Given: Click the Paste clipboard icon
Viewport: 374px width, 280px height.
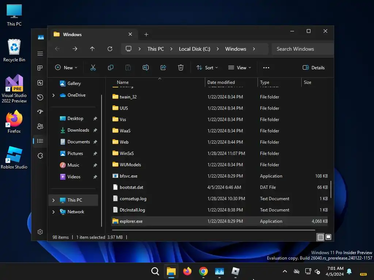Looking at the screenshot, I should [x=128, y=67].
